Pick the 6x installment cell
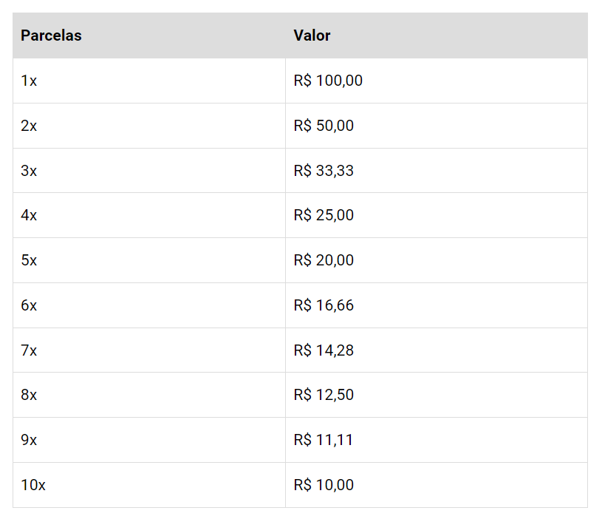Image resolution: width=602 pixels, height=519 pixels. 149,305
